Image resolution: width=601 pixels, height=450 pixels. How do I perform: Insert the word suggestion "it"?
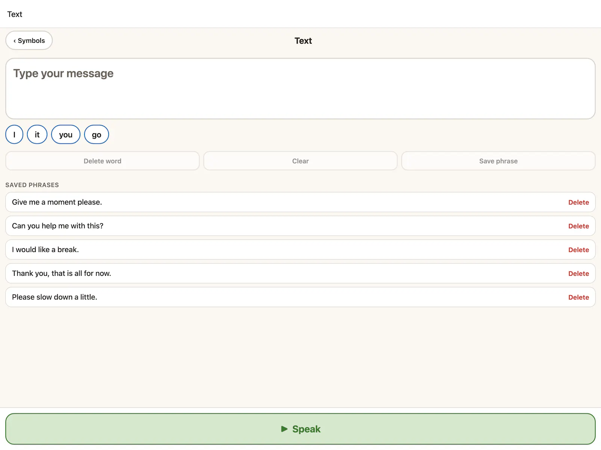37,134
